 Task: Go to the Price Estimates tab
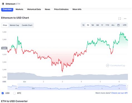pyautogui.click(x=61, y=9)
